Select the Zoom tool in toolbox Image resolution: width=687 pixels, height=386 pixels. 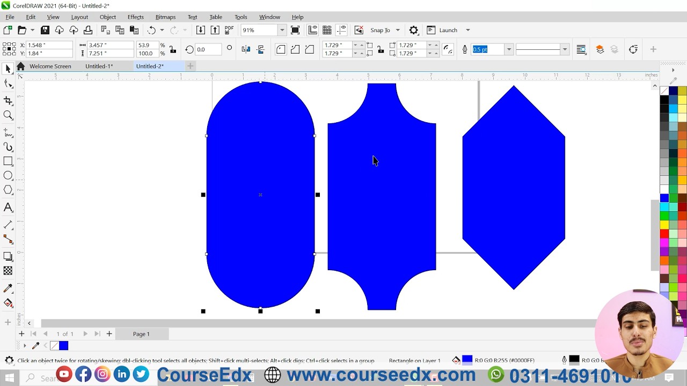point(8,115)
